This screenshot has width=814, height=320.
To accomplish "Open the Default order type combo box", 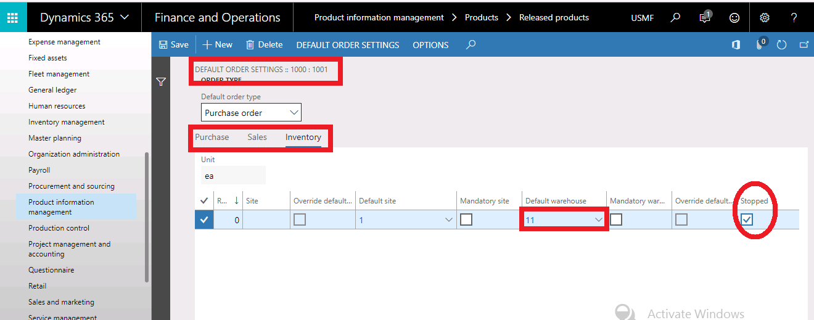I will coord(251,113).
